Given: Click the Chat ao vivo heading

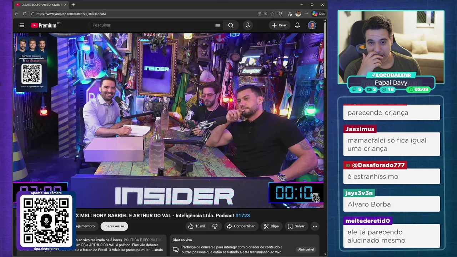Looking at the screenshot, I should (182, 240).
